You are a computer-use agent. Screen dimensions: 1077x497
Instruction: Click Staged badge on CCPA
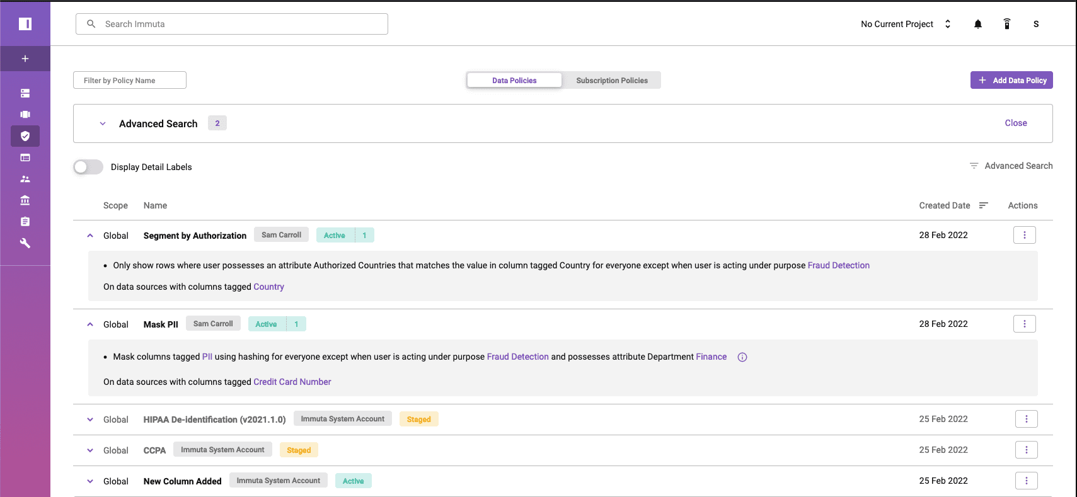299,450
